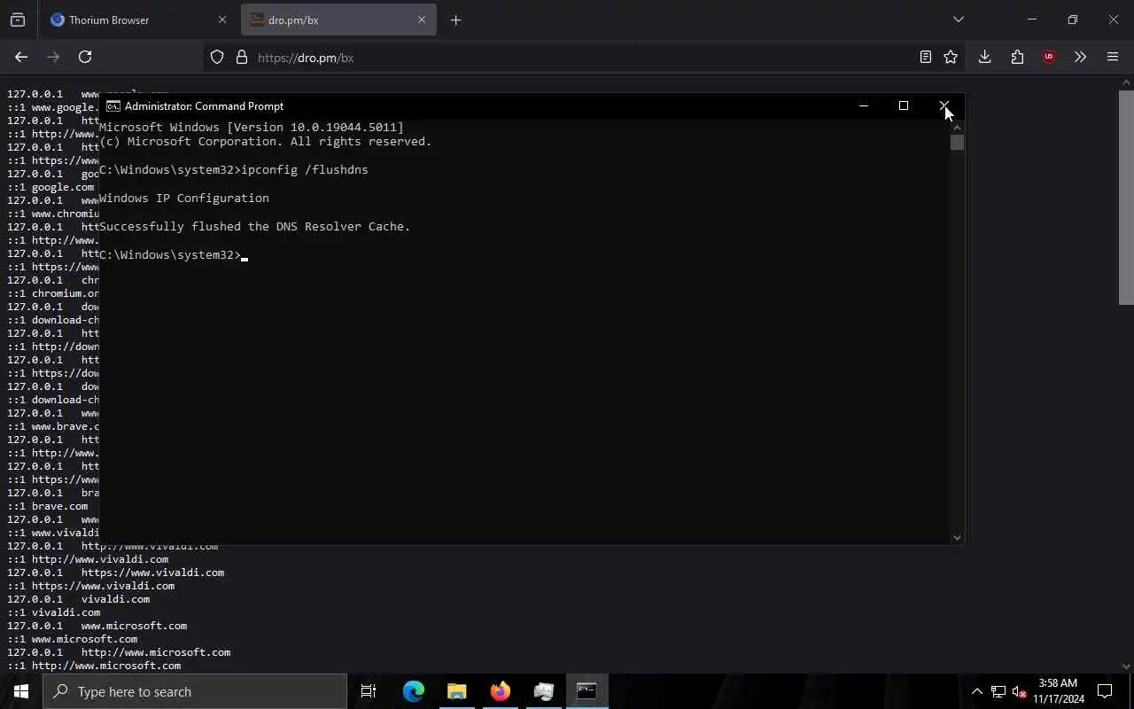Open the Firefox downloads panel
The height and width of the screenshot is (709, 1134).
coord(984,57)
